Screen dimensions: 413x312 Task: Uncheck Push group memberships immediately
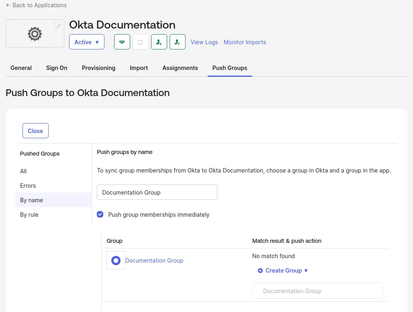[100, 214]
